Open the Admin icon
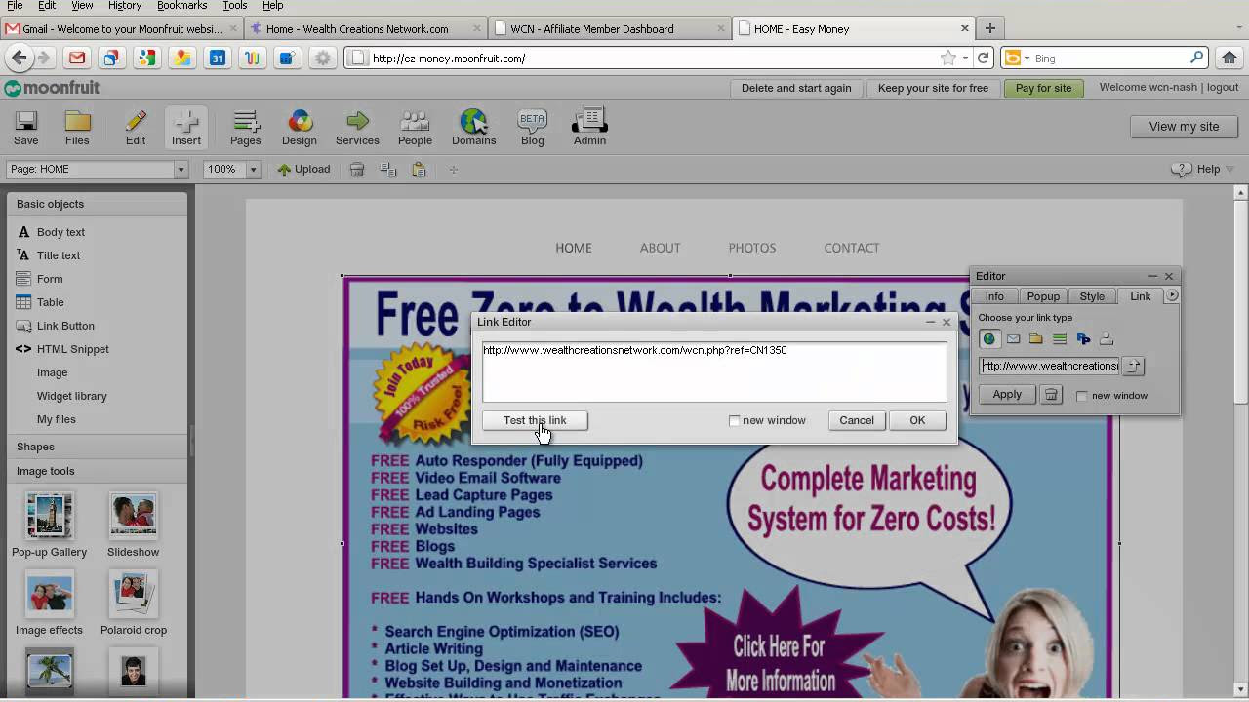 coord(589,128)
